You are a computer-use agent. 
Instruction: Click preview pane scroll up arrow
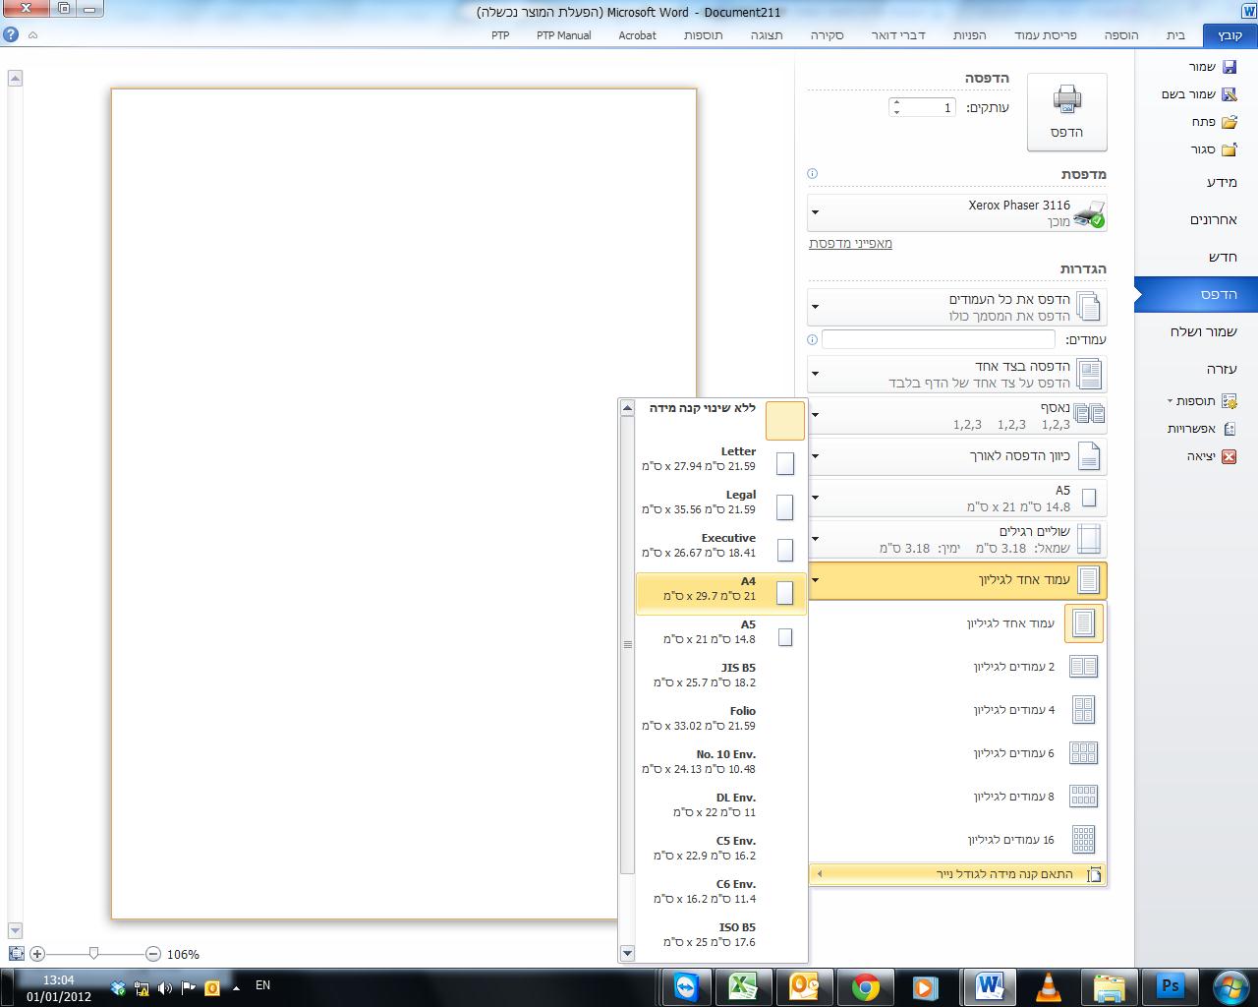pyautogui.click(x=15, y=78)
